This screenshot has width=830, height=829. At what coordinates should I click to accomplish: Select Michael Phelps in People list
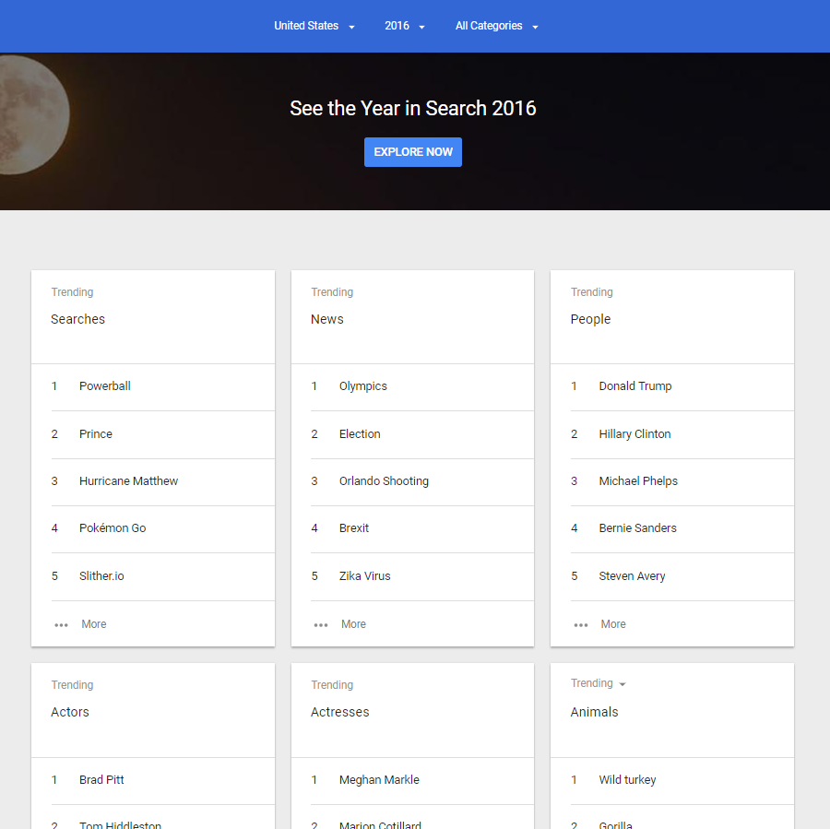coord(638,481)
